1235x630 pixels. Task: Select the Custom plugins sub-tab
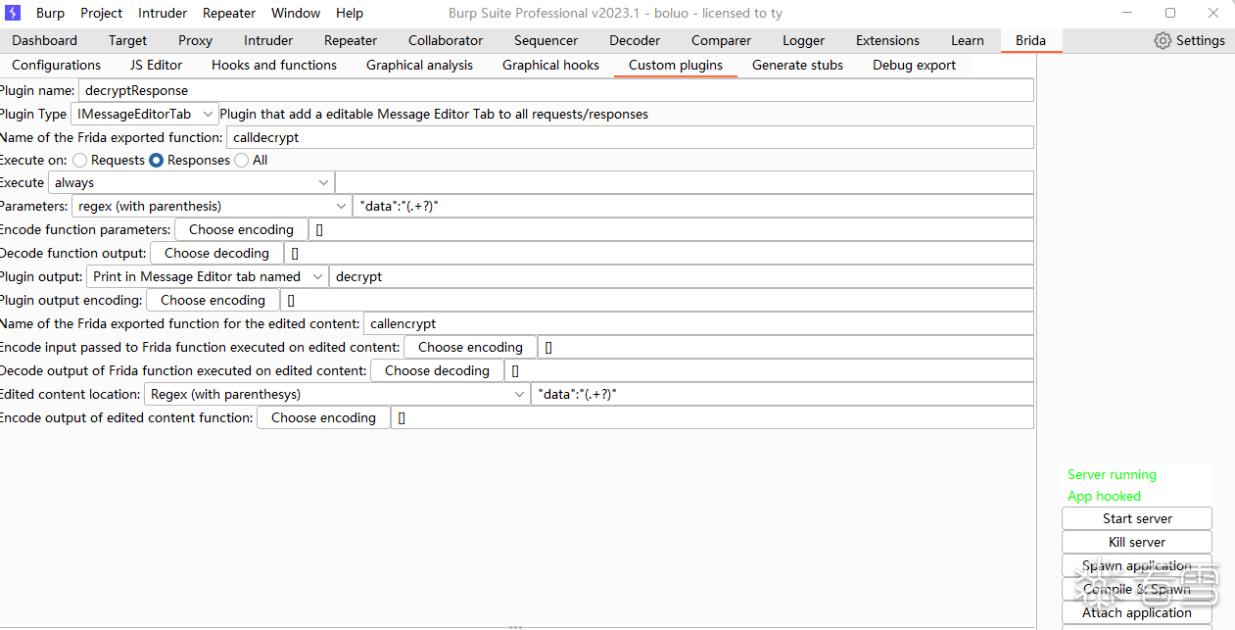[x=676, y=65]
